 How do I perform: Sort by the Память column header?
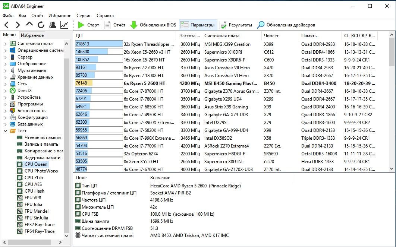tap(320, 36)
